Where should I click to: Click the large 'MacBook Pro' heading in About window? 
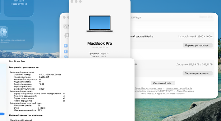click(100, 43)
